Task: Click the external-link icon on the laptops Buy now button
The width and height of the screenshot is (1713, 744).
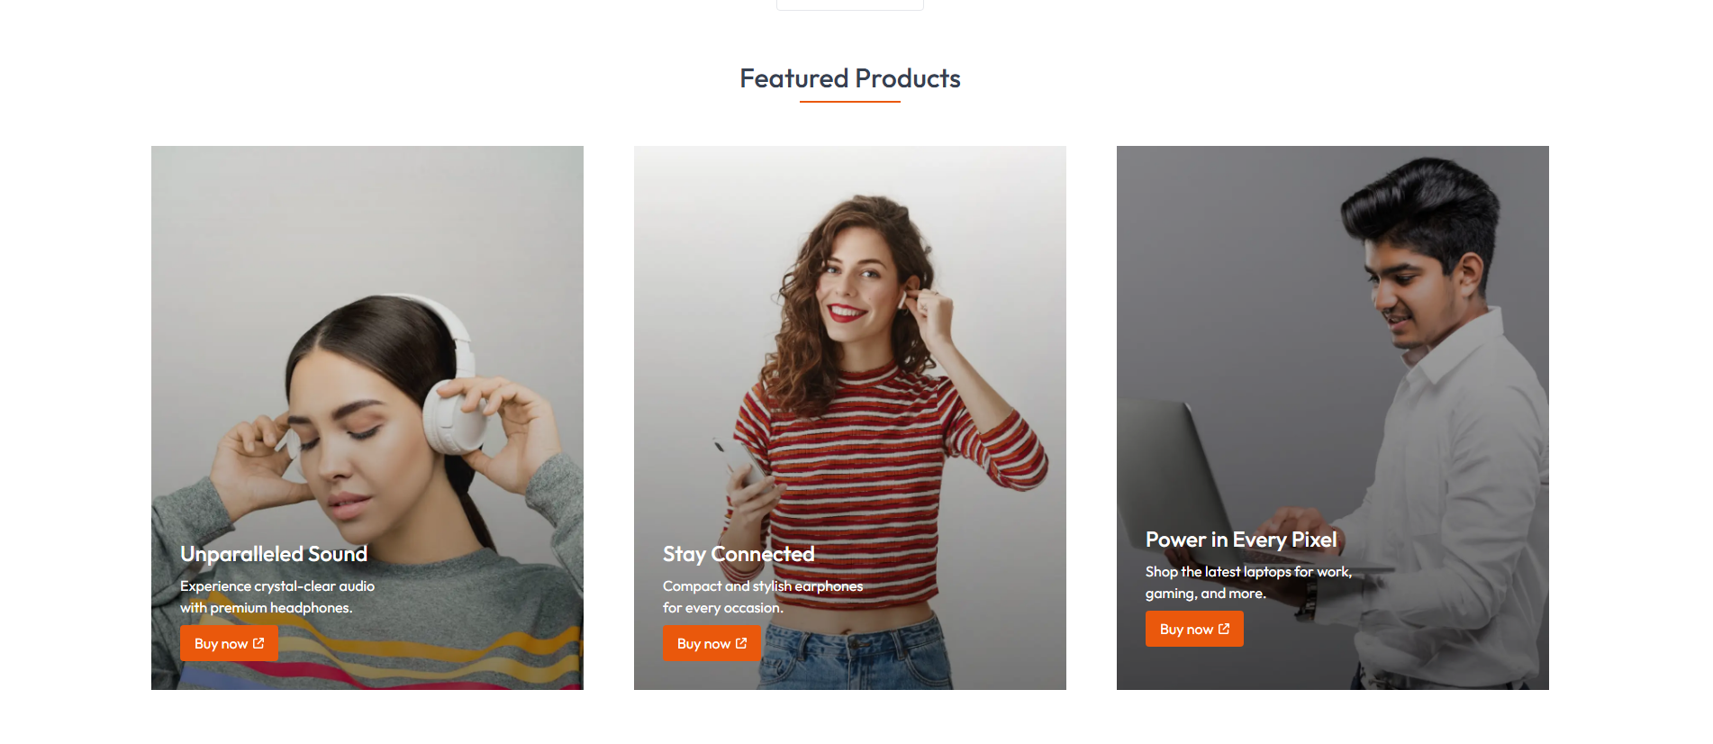Action: (1224, 629)
